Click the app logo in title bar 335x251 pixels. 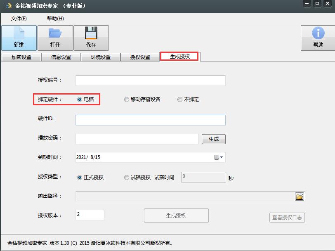pyautogui.click(x=9, y=5)
